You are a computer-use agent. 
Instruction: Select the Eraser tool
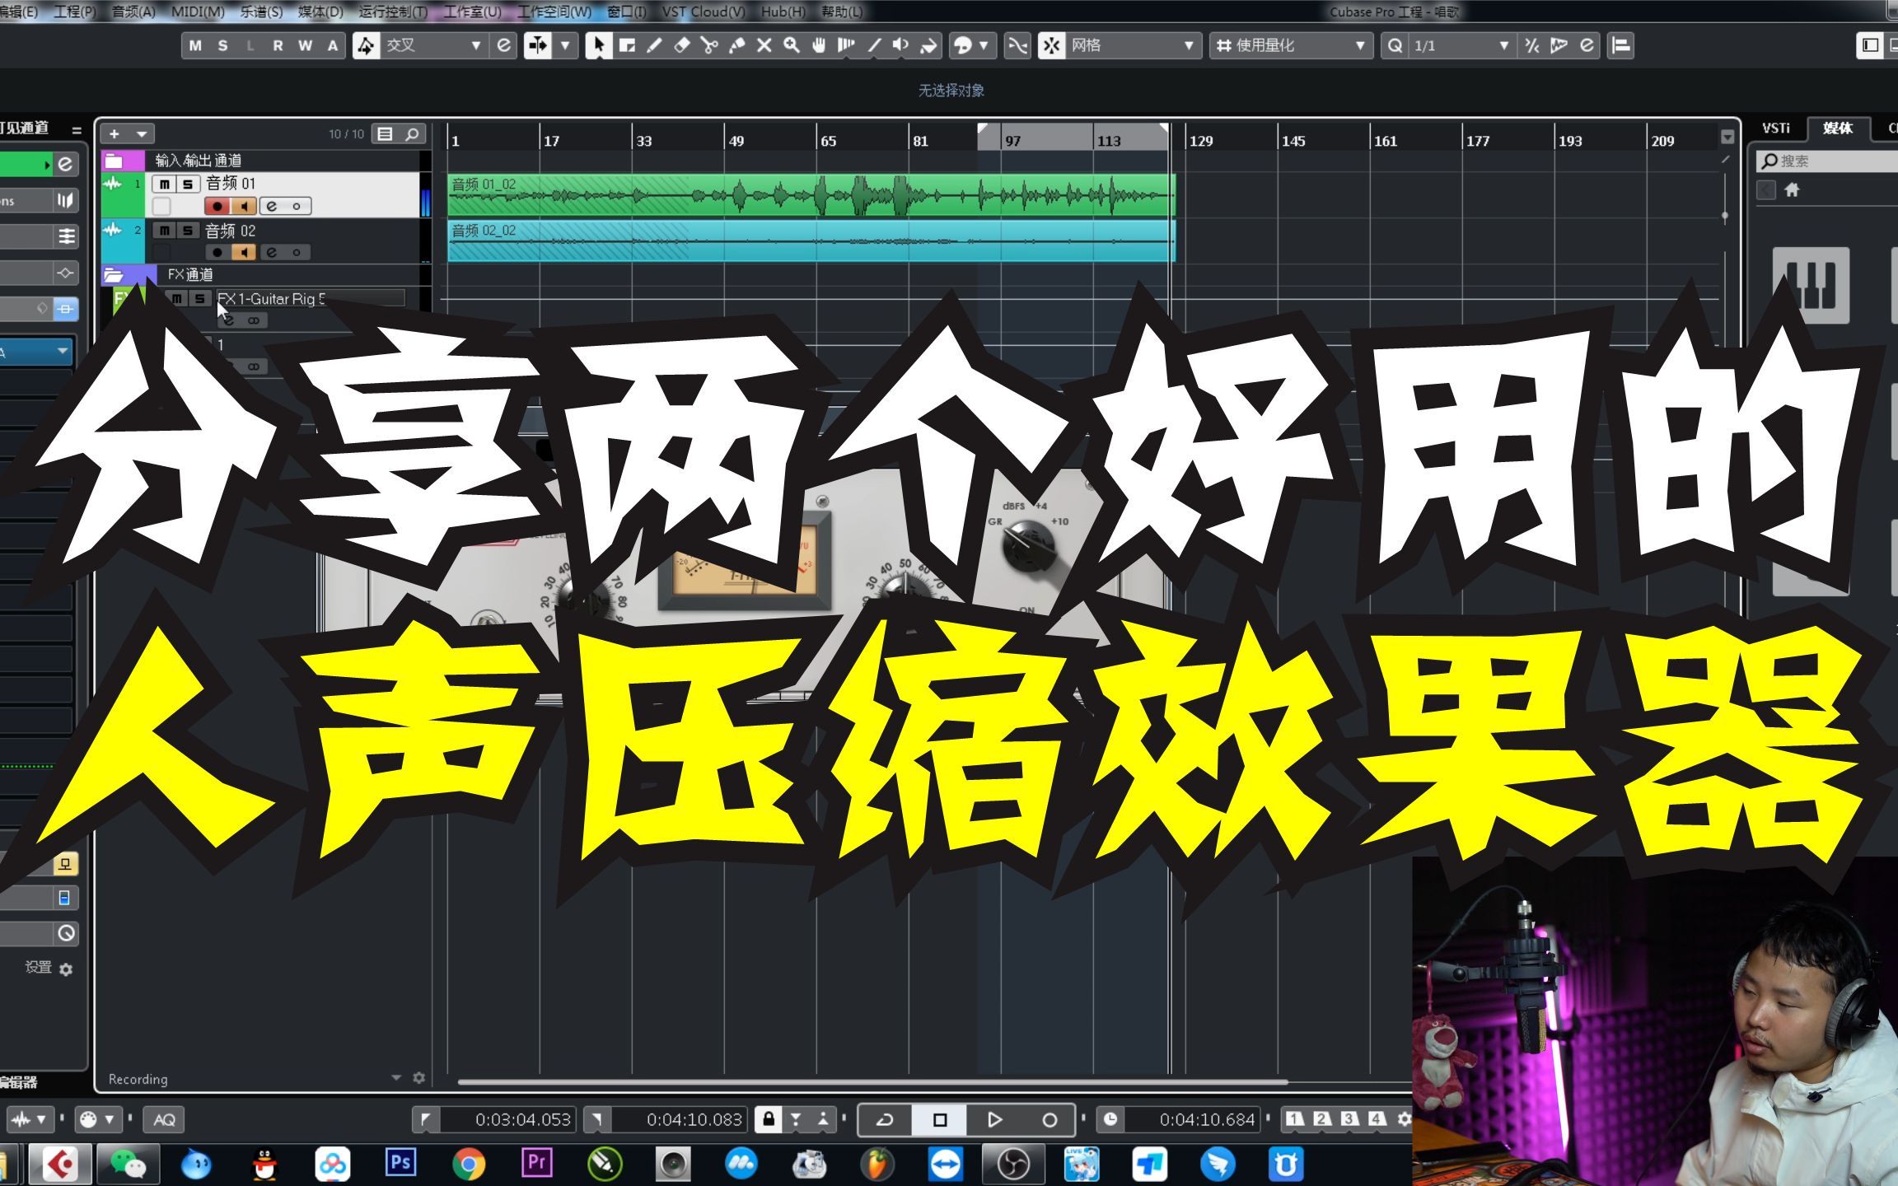[681, 46]
